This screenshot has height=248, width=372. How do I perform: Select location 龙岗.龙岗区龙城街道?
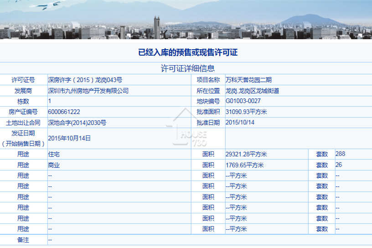pos(252,91)
